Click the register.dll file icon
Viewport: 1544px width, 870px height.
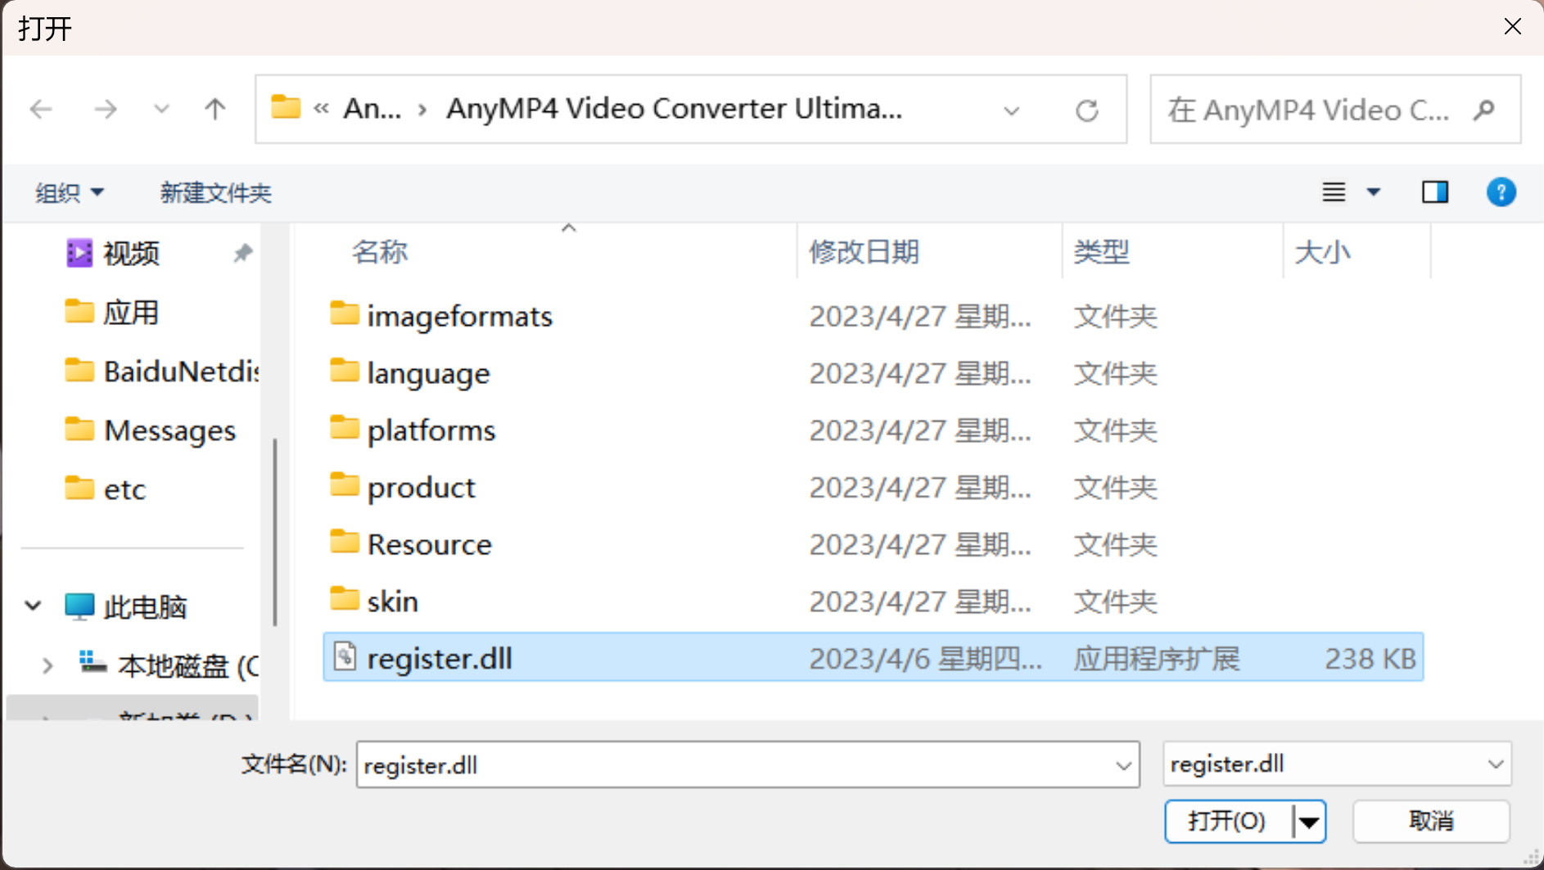click(345, 657)
